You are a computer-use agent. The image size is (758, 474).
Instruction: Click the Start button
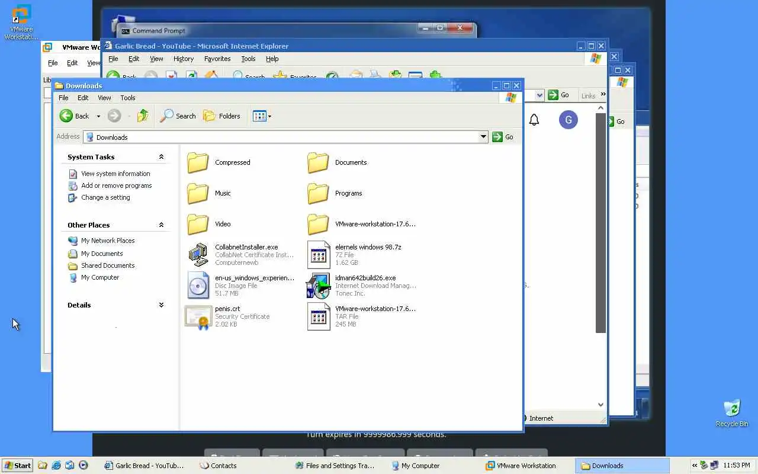17,466
